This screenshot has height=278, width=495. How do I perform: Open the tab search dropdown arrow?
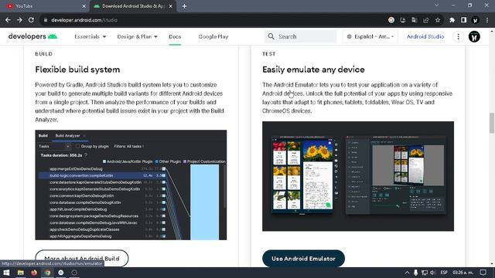pos(436,5)
